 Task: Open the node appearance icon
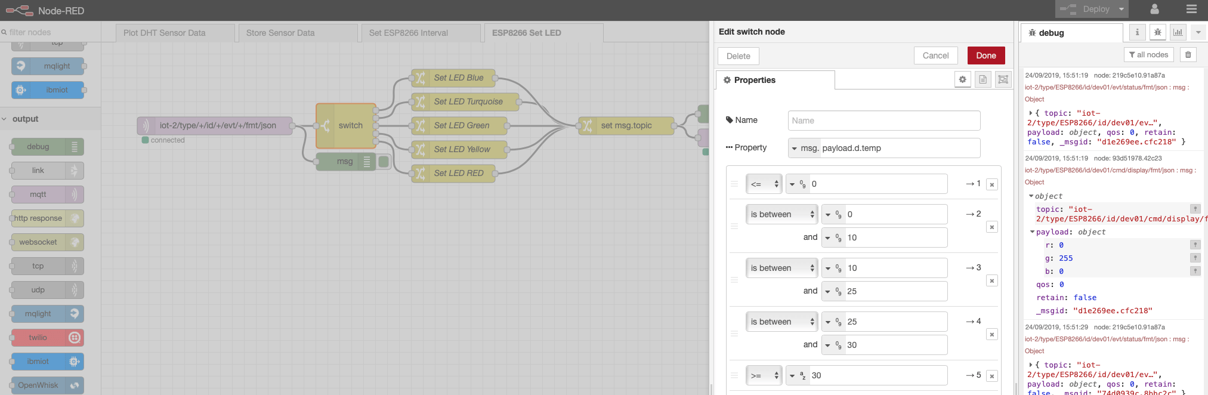click(x=1003, y=79)
